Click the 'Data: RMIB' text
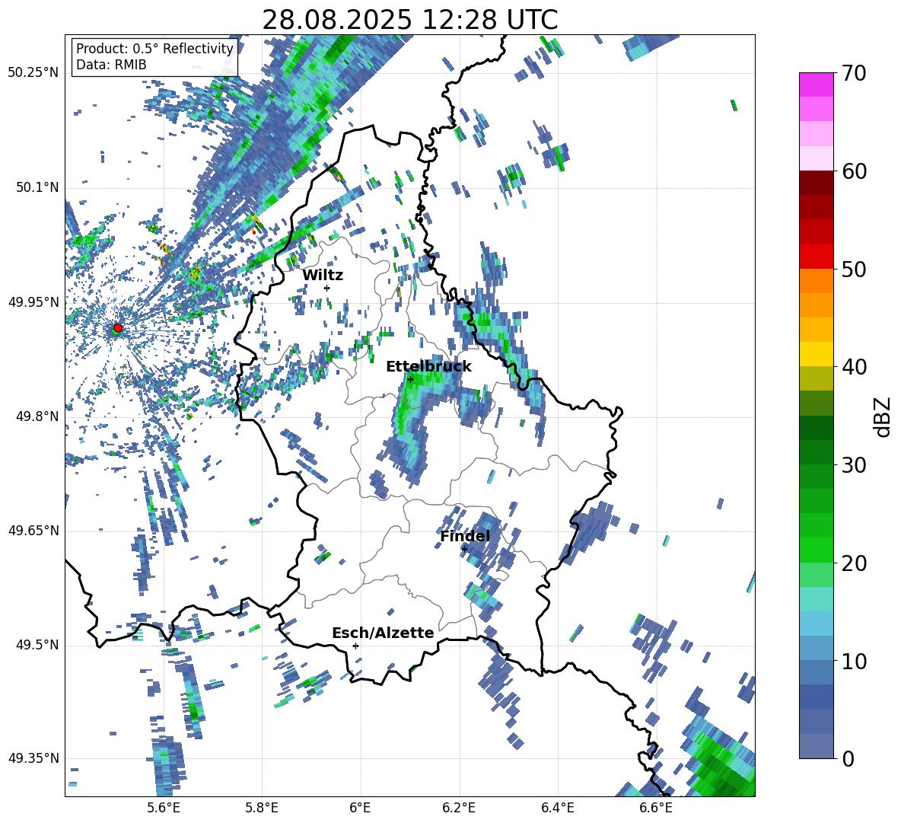 click(111, 65)
